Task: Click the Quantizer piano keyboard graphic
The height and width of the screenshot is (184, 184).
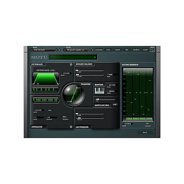Action: point(99,91)
